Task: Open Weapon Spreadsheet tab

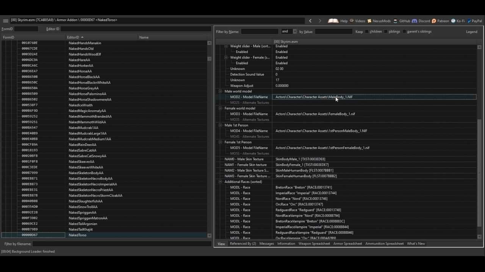Action: tap(314, 244)
